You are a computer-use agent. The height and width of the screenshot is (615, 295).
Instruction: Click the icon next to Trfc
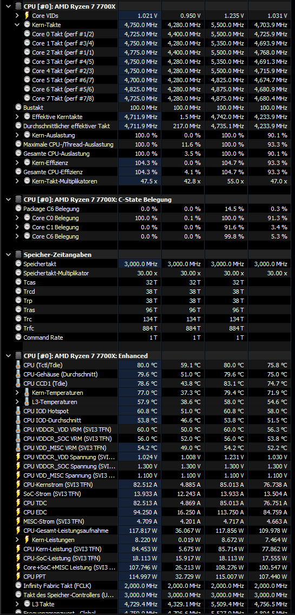pos(18,328)
